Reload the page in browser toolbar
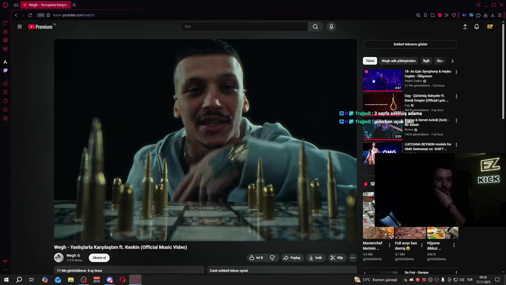This screenshot has width=506, height=285. (30, 15)
